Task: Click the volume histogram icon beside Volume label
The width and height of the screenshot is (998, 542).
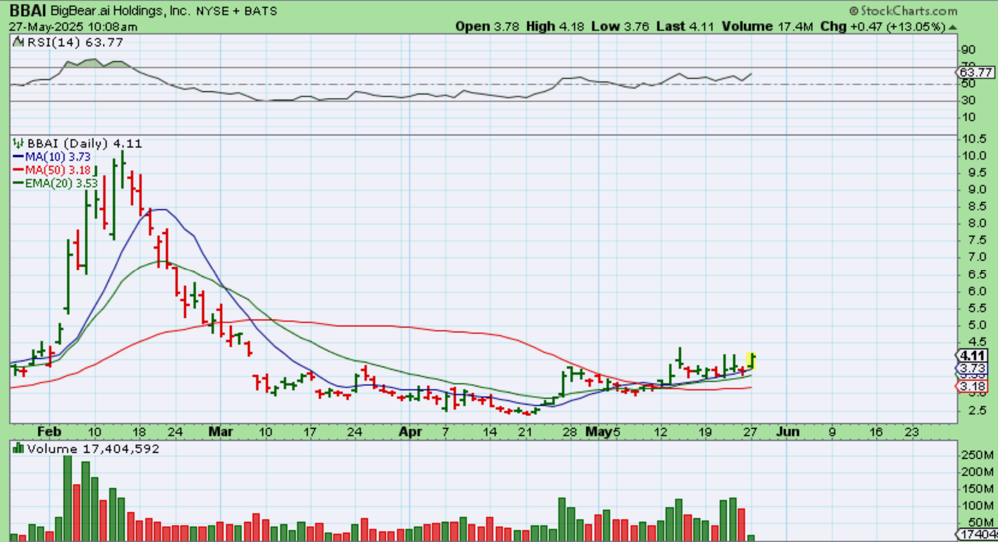Action: [x=19, y=448]
